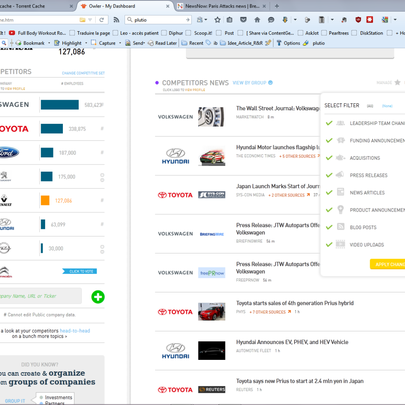
Task: Open the Idee_Article_R&R bookmarks folder
Action: point(242,43)
